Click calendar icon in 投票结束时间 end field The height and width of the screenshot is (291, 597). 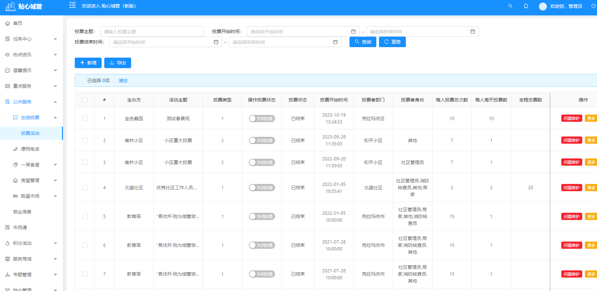point(335,42)
